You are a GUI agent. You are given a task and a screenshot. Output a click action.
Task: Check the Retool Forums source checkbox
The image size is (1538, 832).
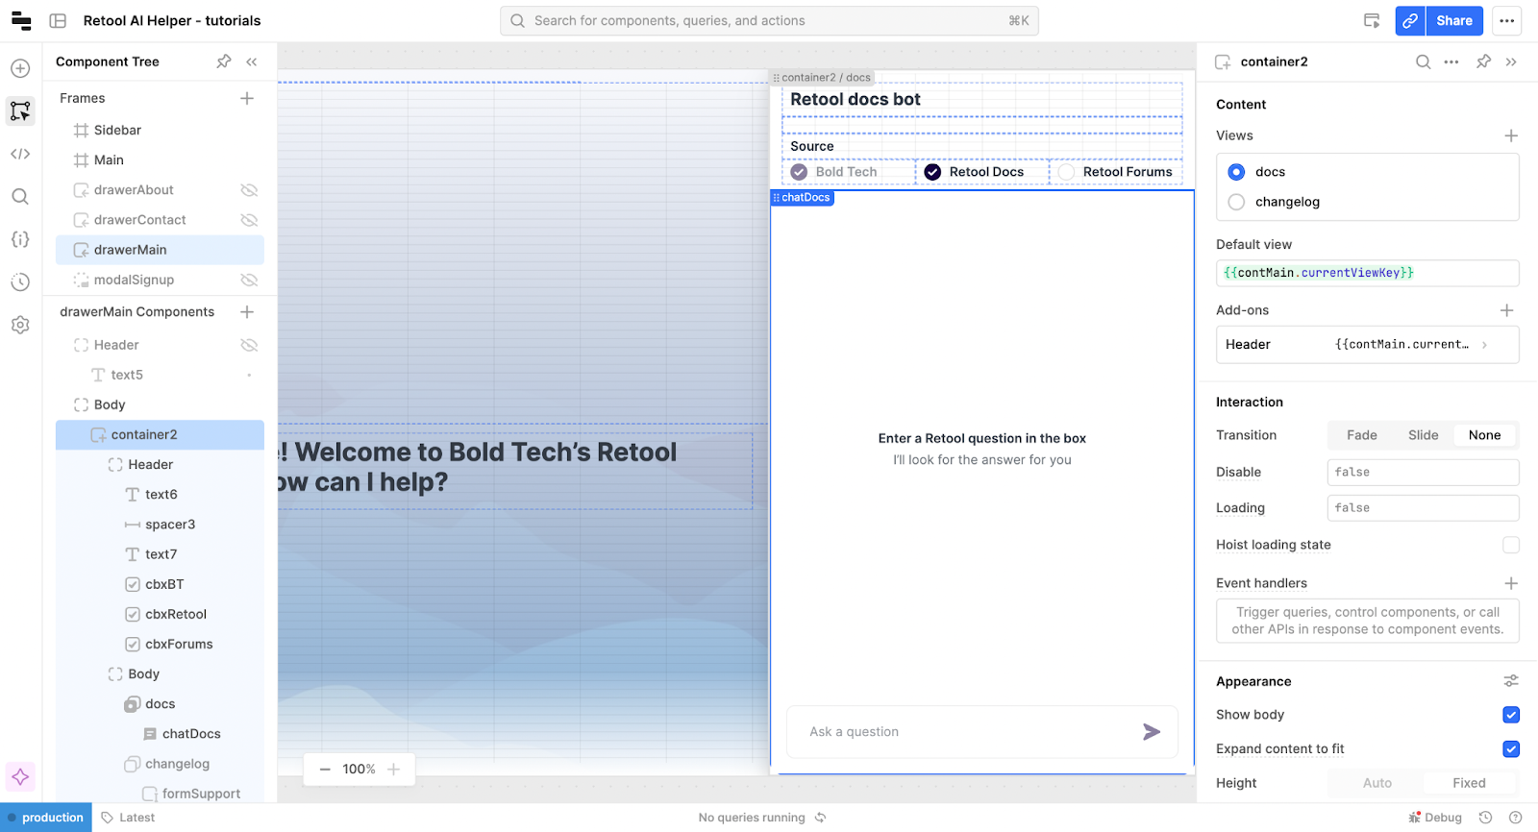(x=1066, y=172)
